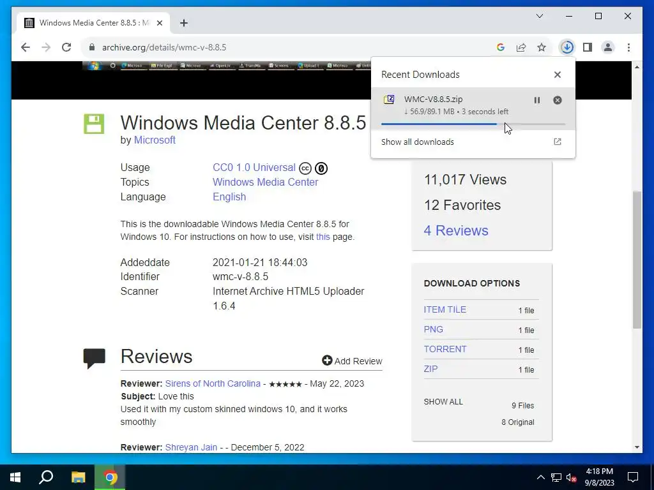Open a new browser tab
This screenshot has height=490, width=654.
click(x=184, y=23)
